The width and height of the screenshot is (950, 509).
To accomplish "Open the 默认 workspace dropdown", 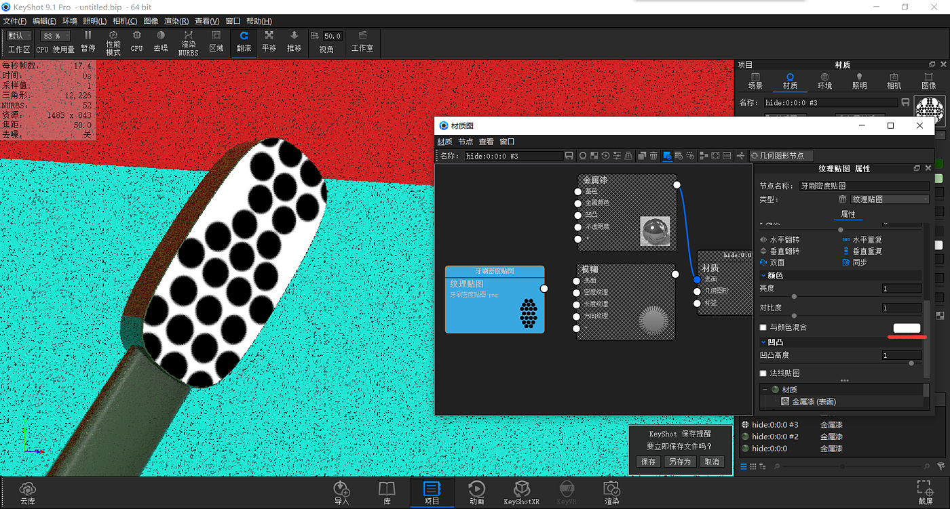I will (19, 36).
